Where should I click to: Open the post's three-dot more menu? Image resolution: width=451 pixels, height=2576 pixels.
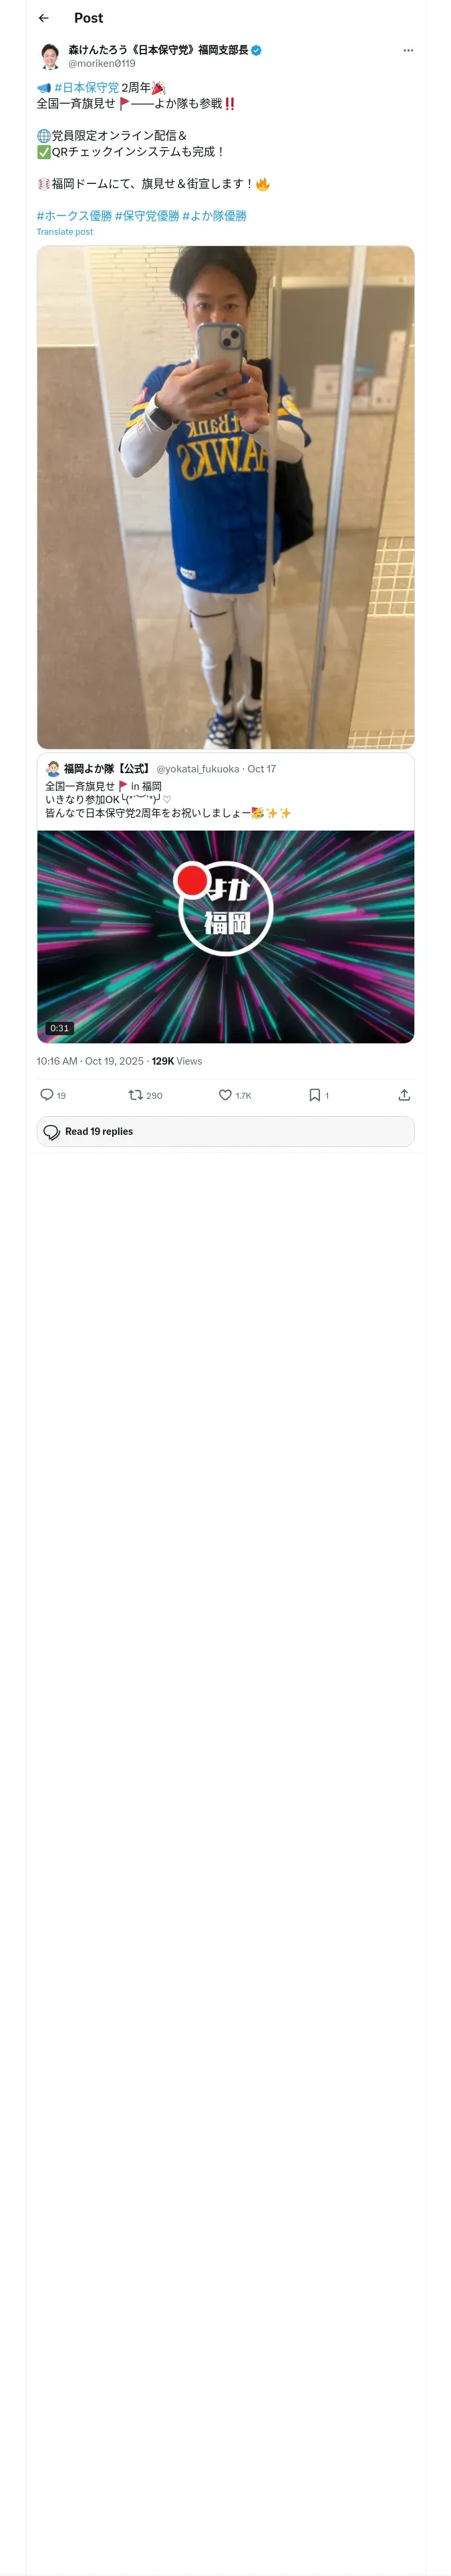408,50
